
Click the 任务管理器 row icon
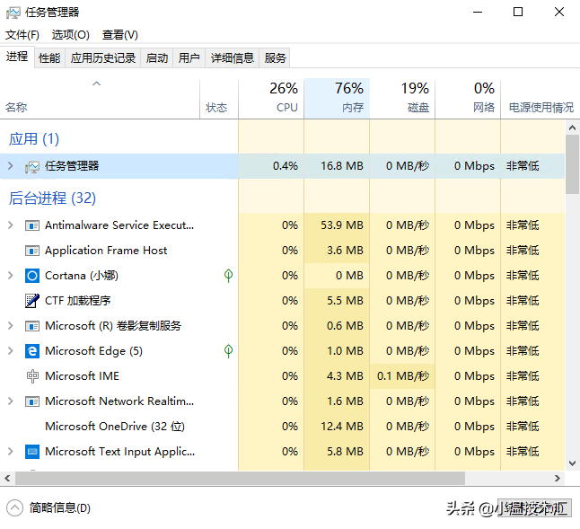coord(32,167)
